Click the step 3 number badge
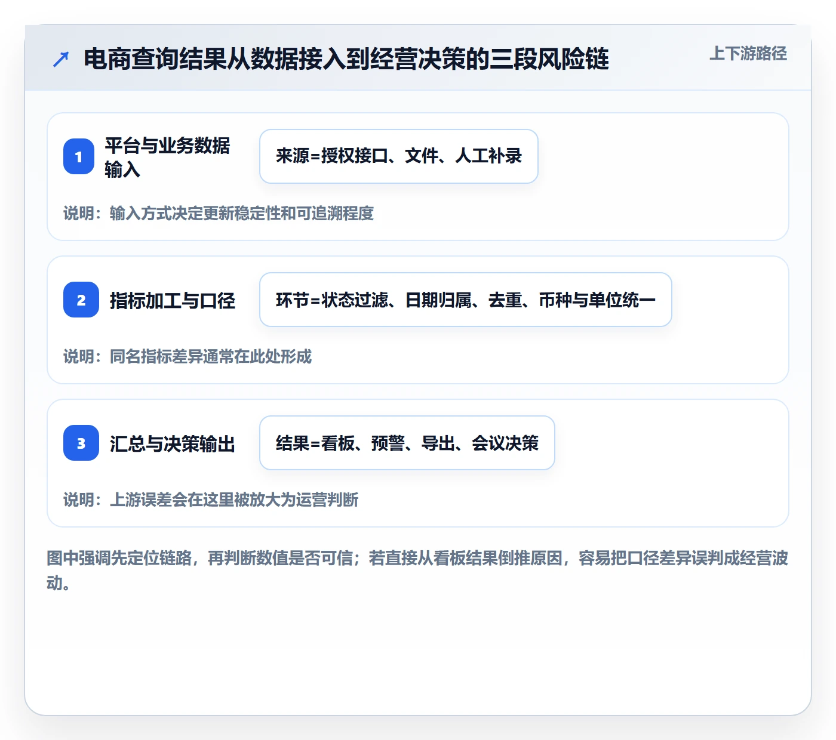The image size is (836, 740). coord(81,443)
